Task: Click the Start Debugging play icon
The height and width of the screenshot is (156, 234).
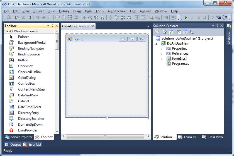Action: tap(186, 18)
